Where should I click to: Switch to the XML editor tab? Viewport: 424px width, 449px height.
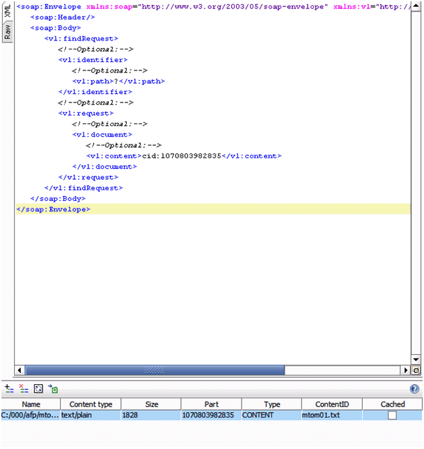(x=8, y=10)
